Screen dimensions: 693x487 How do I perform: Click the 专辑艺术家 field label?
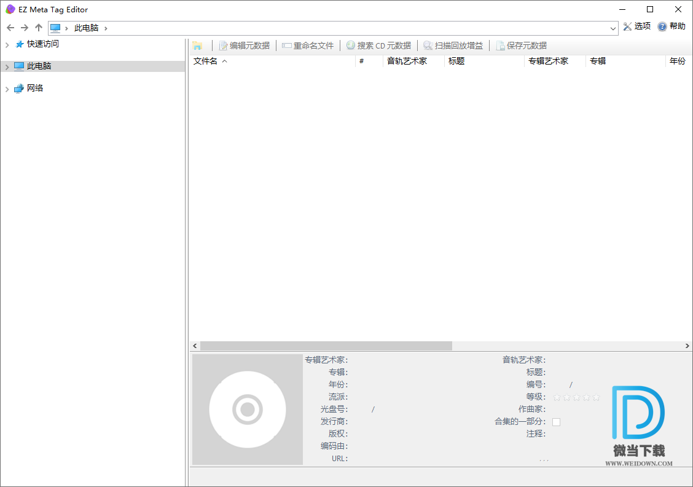click(326, 360)
